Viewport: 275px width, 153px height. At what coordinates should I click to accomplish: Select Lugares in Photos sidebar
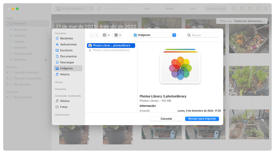tap(27, 41)
